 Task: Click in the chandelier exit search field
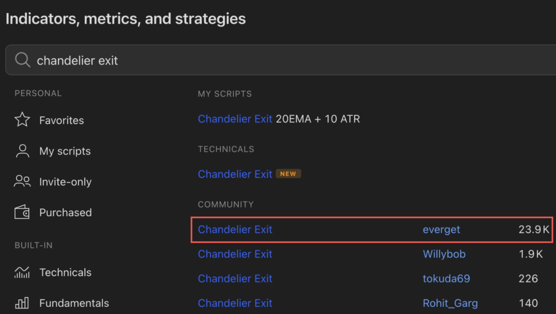click(x=278, y=60)
